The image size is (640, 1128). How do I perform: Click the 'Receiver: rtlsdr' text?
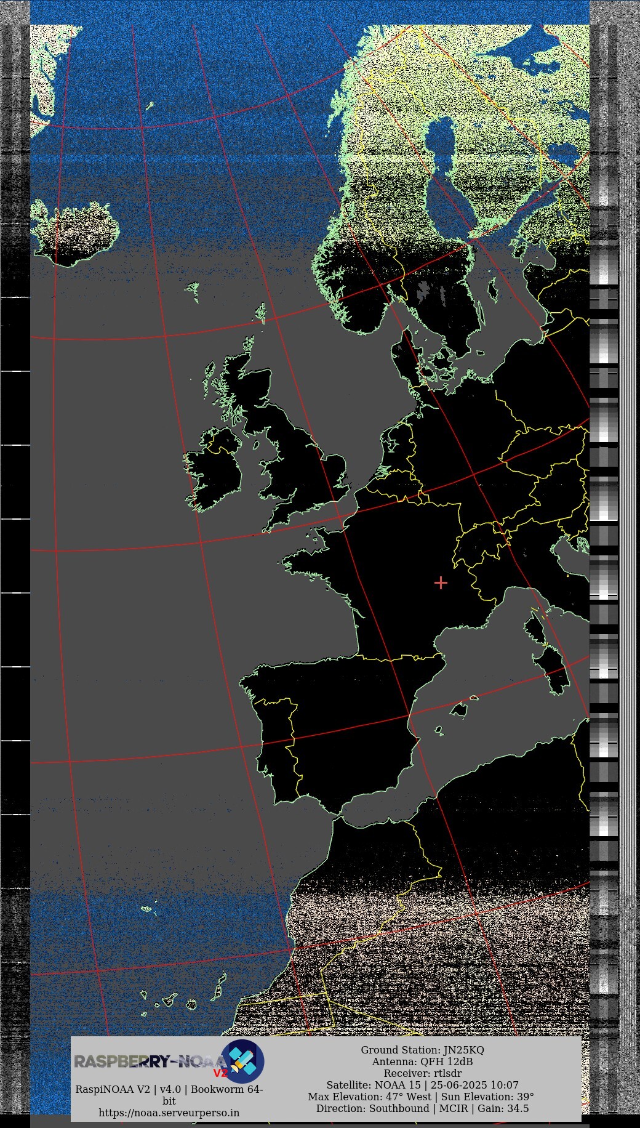tap(422, 1073)
